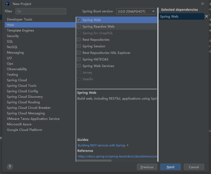Image resolution: width=211 pixels, height=174 pixels.
Task: Check the Spring Web Services checkbox
Action: pyautogui.click(x=79, y=66)
